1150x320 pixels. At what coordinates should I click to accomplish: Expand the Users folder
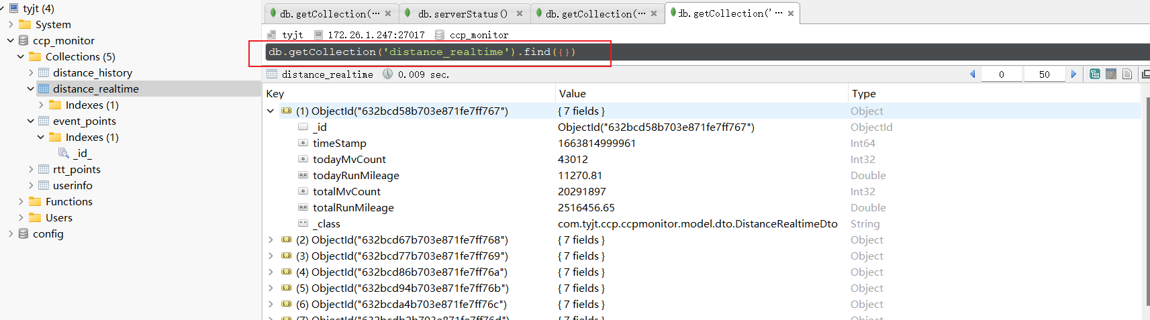tap(21, 218)
